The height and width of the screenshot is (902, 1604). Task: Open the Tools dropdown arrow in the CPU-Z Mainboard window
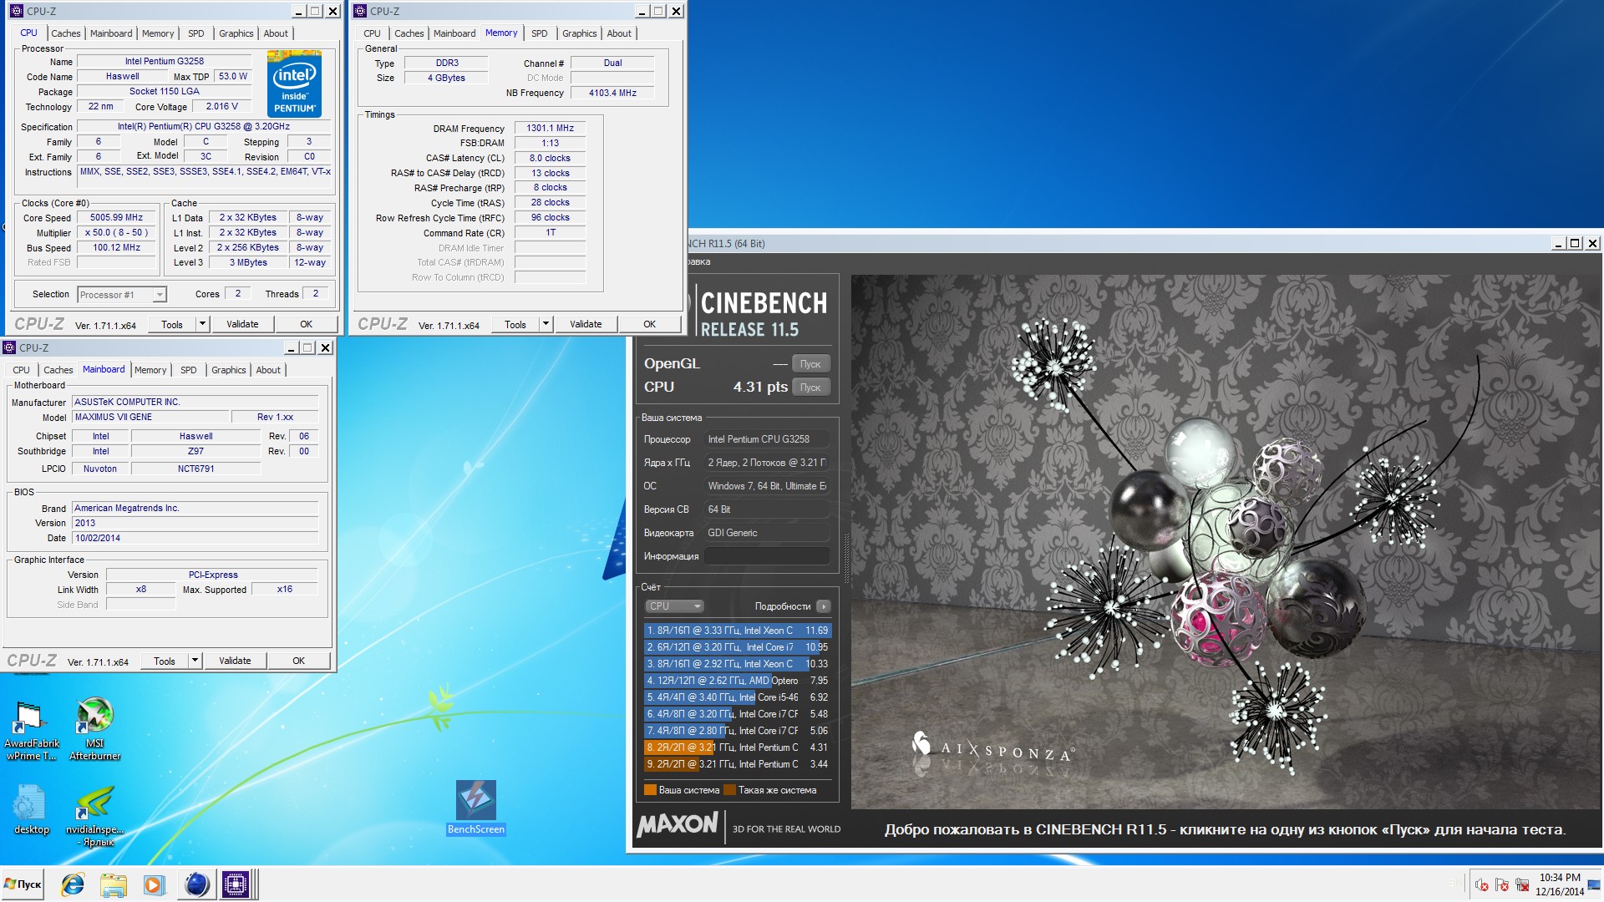(x=195, y=661)
